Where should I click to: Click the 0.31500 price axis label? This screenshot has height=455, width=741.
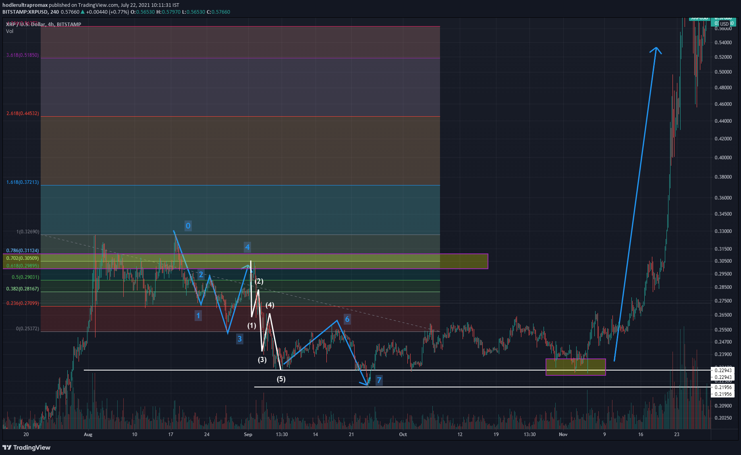(723, 249)
